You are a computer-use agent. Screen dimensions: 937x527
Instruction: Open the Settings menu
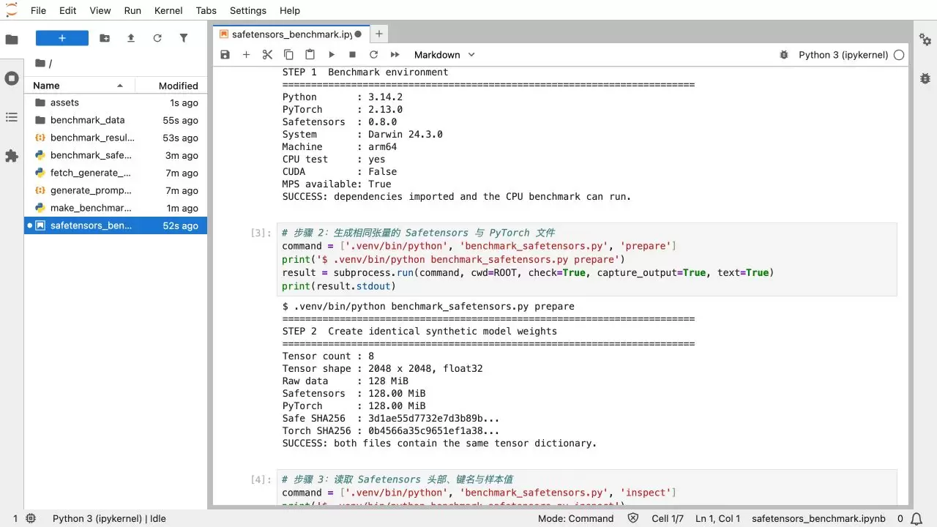coord(248,10)
